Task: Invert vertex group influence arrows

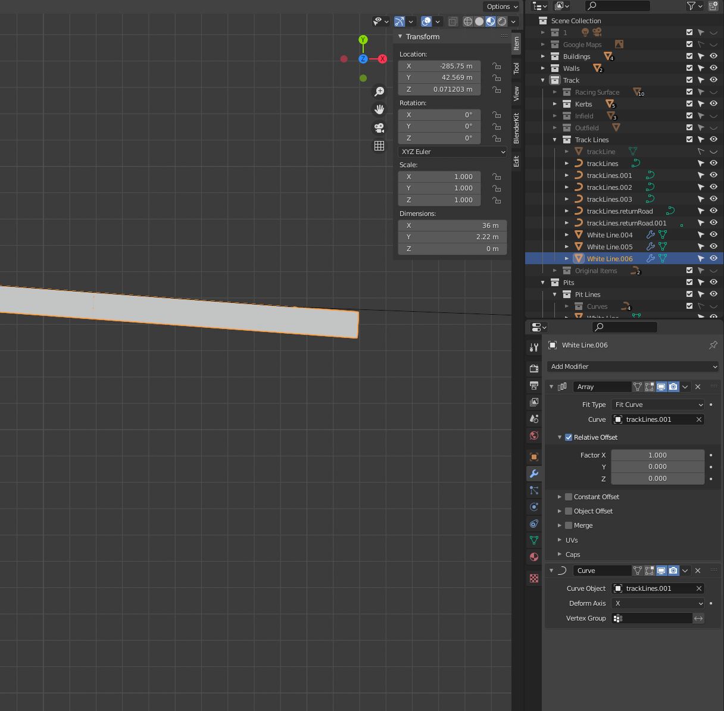Action: click(698, 618)
